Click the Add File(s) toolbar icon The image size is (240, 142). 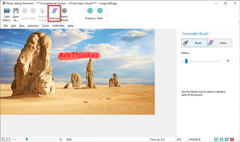tap(7, 11)
